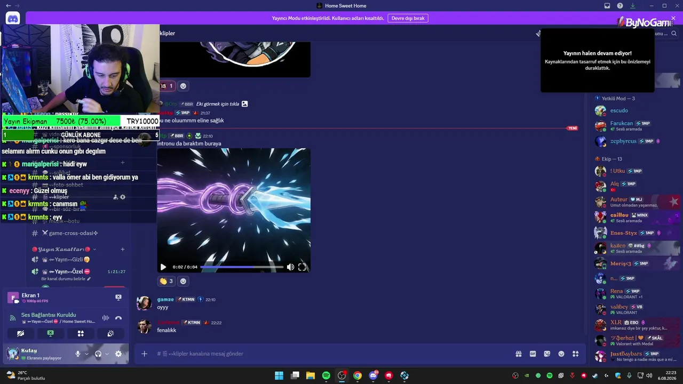Open member JustBaybars in list
The height and width of the screenshot is (384, 683).
[635, 356]
